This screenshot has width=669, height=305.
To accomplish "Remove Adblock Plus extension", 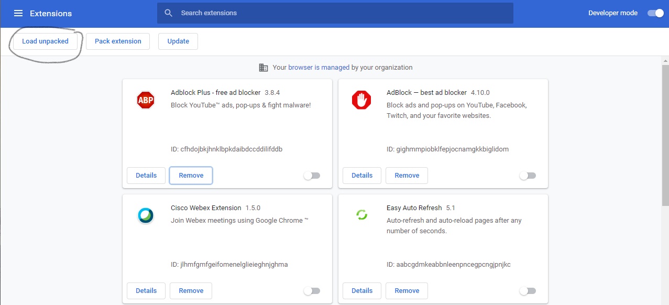I will click(191, 176).
